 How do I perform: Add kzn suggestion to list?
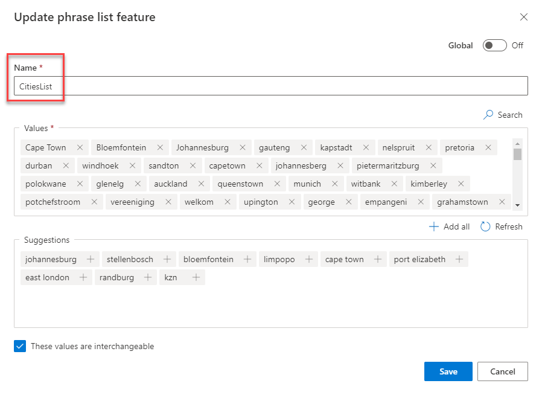point(196,277)
